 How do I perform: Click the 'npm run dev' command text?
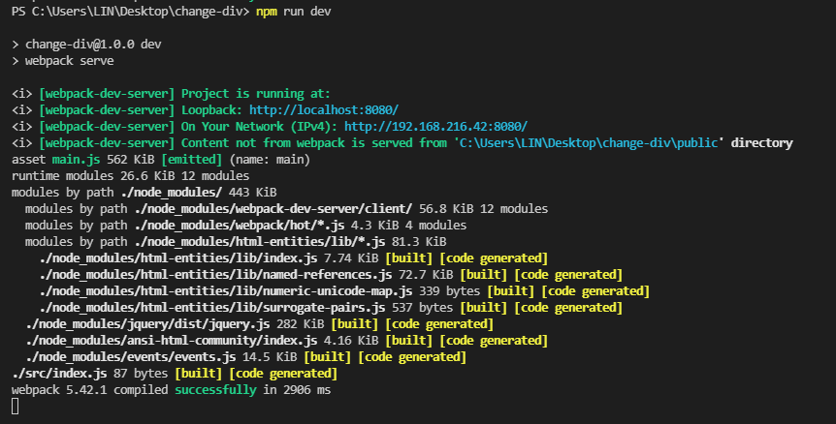293,12
